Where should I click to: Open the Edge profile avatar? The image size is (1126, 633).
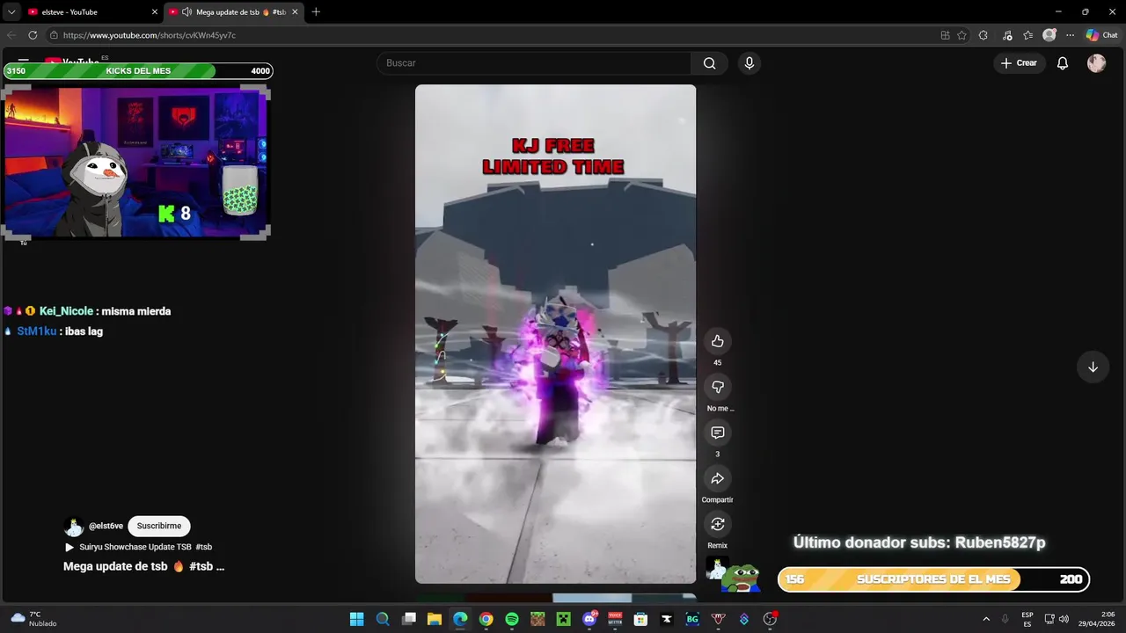tap(1049, 35)
